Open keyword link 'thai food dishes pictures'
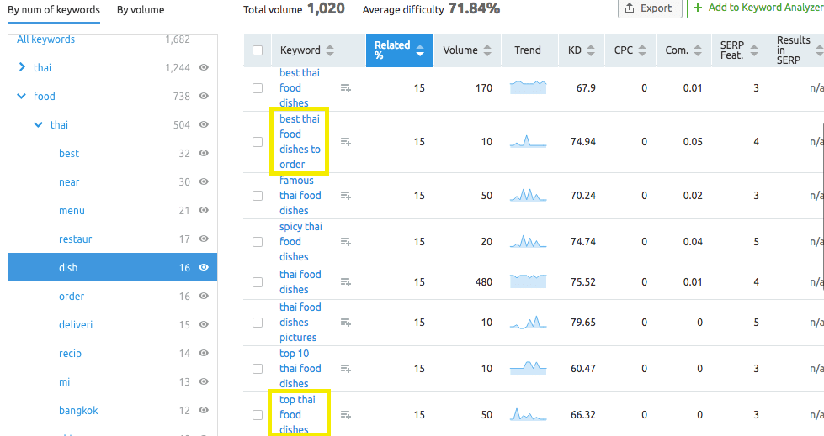This screenshot has width=824, height=436. (300, 322)
